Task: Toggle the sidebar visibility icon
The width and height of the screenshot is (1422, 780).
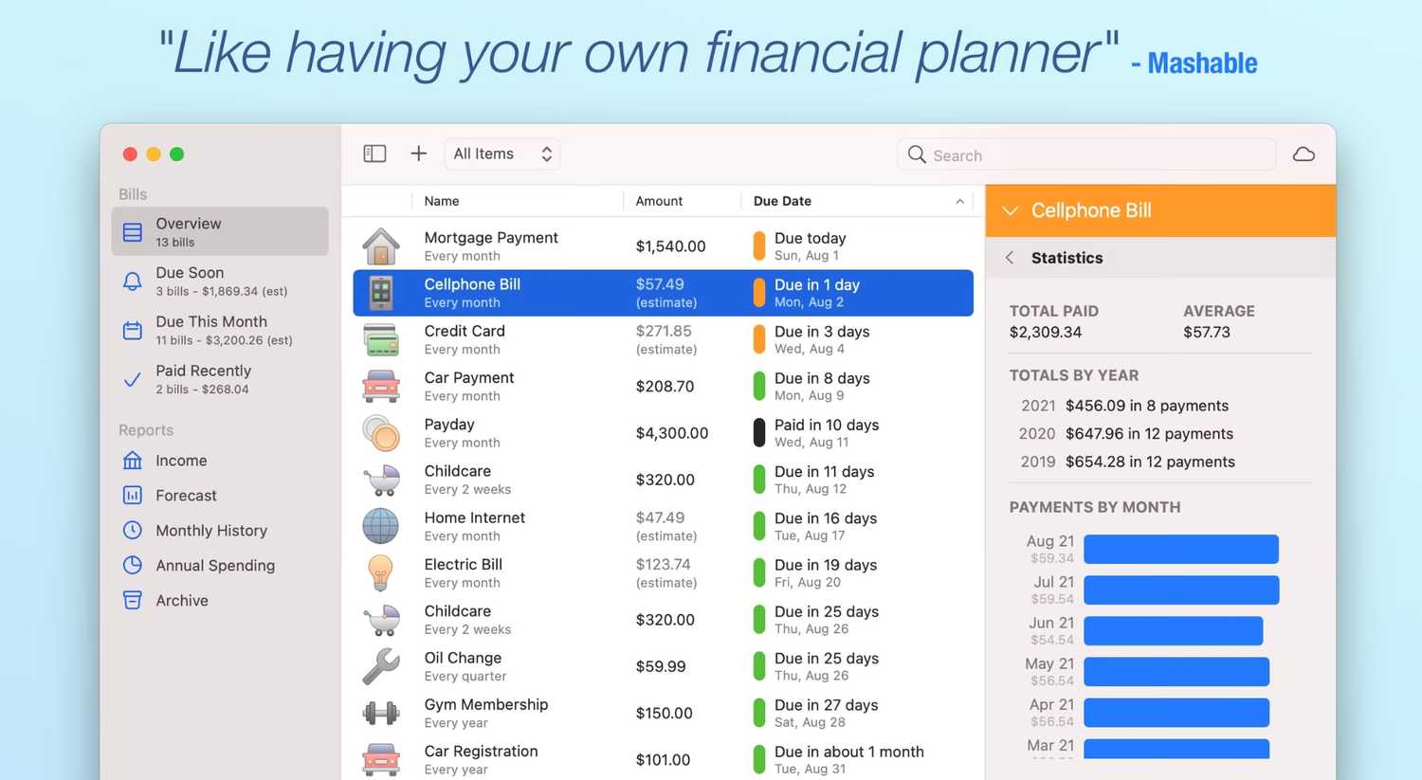Action: coord(374,154)
